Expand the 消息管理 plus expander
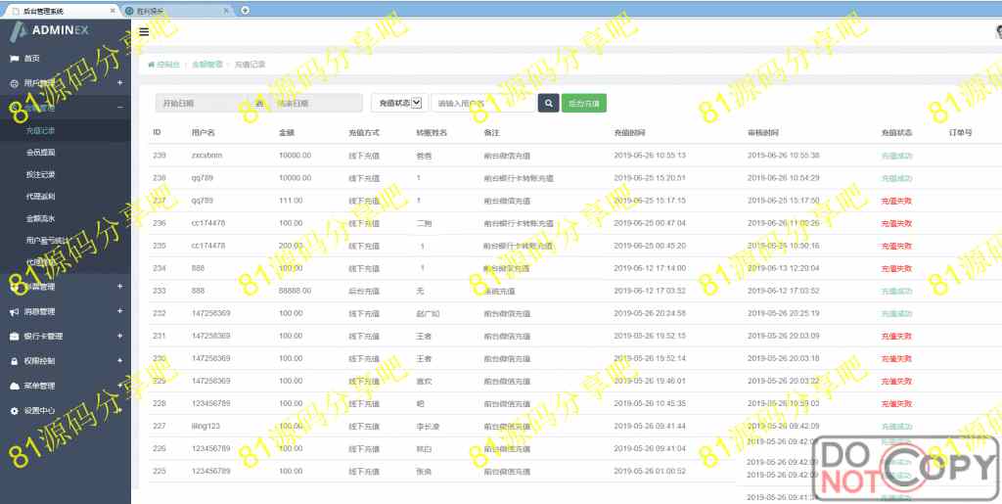Screen dimensions: 1002x504 pos(119,312)
